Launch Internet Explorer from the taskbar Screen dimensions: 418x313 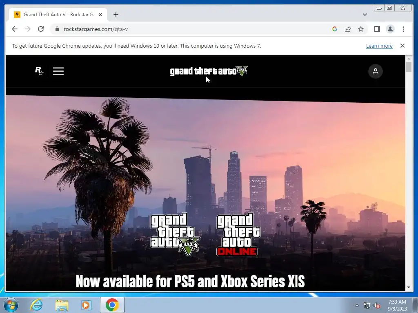pyautogui.click(x=36, y=305)
